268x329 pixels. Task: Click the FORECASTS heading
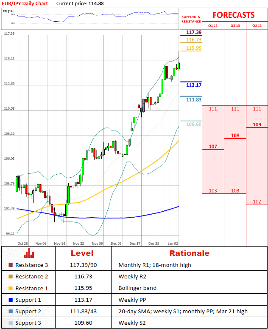[234, 15]
